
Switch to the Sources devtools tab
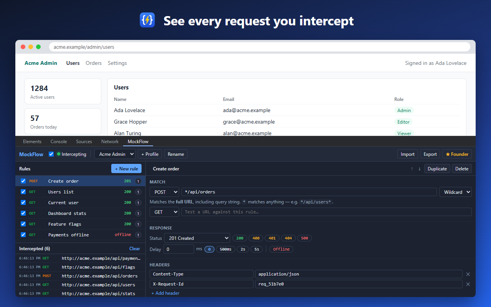point(84,142)
